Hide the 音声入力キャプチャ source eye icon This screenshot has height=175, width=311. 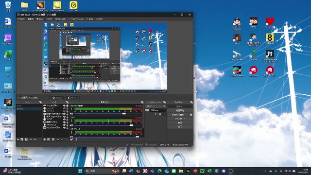pos(64,117)
